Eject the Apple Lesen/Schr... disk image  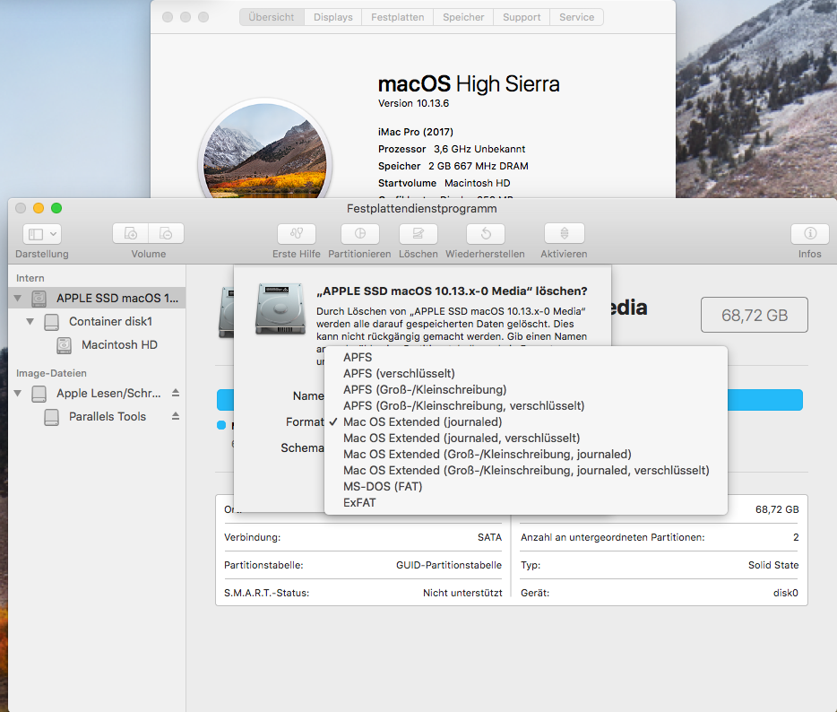pos(176,393)
